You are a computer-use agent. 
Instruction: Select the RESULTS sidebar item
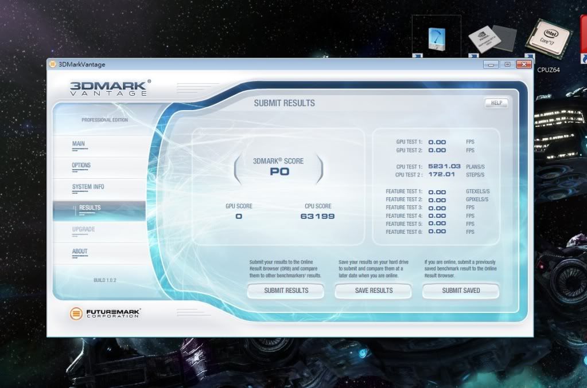coord(99,210)
